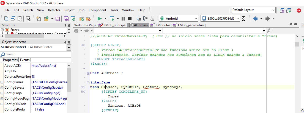Start the app with green Run arrow

(x=100, y=19)
